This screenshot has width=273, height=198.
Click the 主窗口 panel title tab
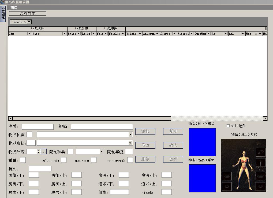coord(12,8)
